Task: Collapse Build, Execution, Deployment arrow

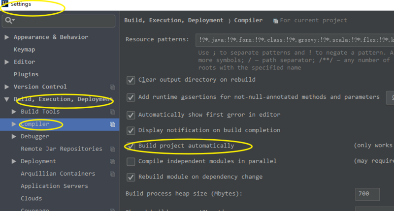Action: [x=7, y=99]
